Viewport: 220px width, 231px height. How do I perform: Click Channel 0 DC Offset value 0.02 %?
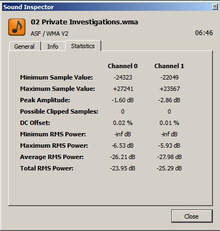click(x=122, y=123)
